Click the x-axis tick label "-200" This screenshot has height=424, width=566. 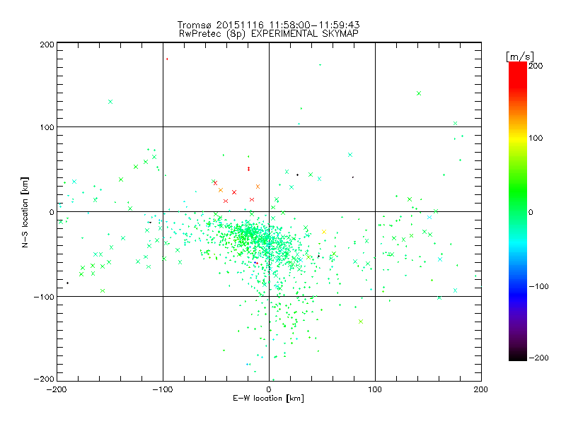57,389
